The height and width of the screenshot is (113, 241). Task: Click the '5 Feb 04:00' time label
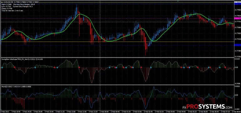[x=170, y=111]
